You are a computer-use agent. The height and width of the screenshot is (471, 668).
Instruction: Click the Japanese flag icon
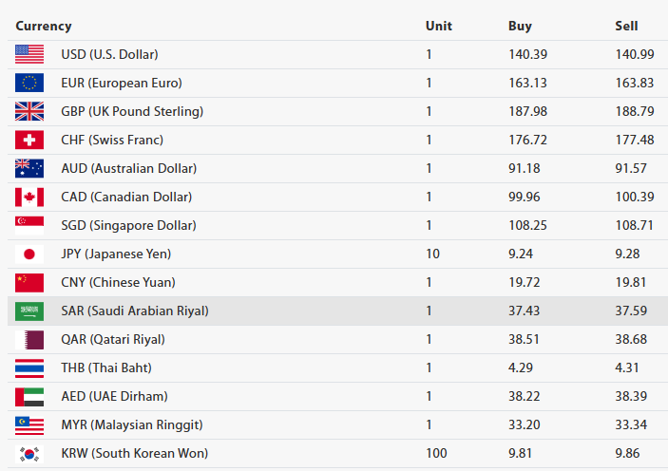pyautogui.click(x=29, y=254)
